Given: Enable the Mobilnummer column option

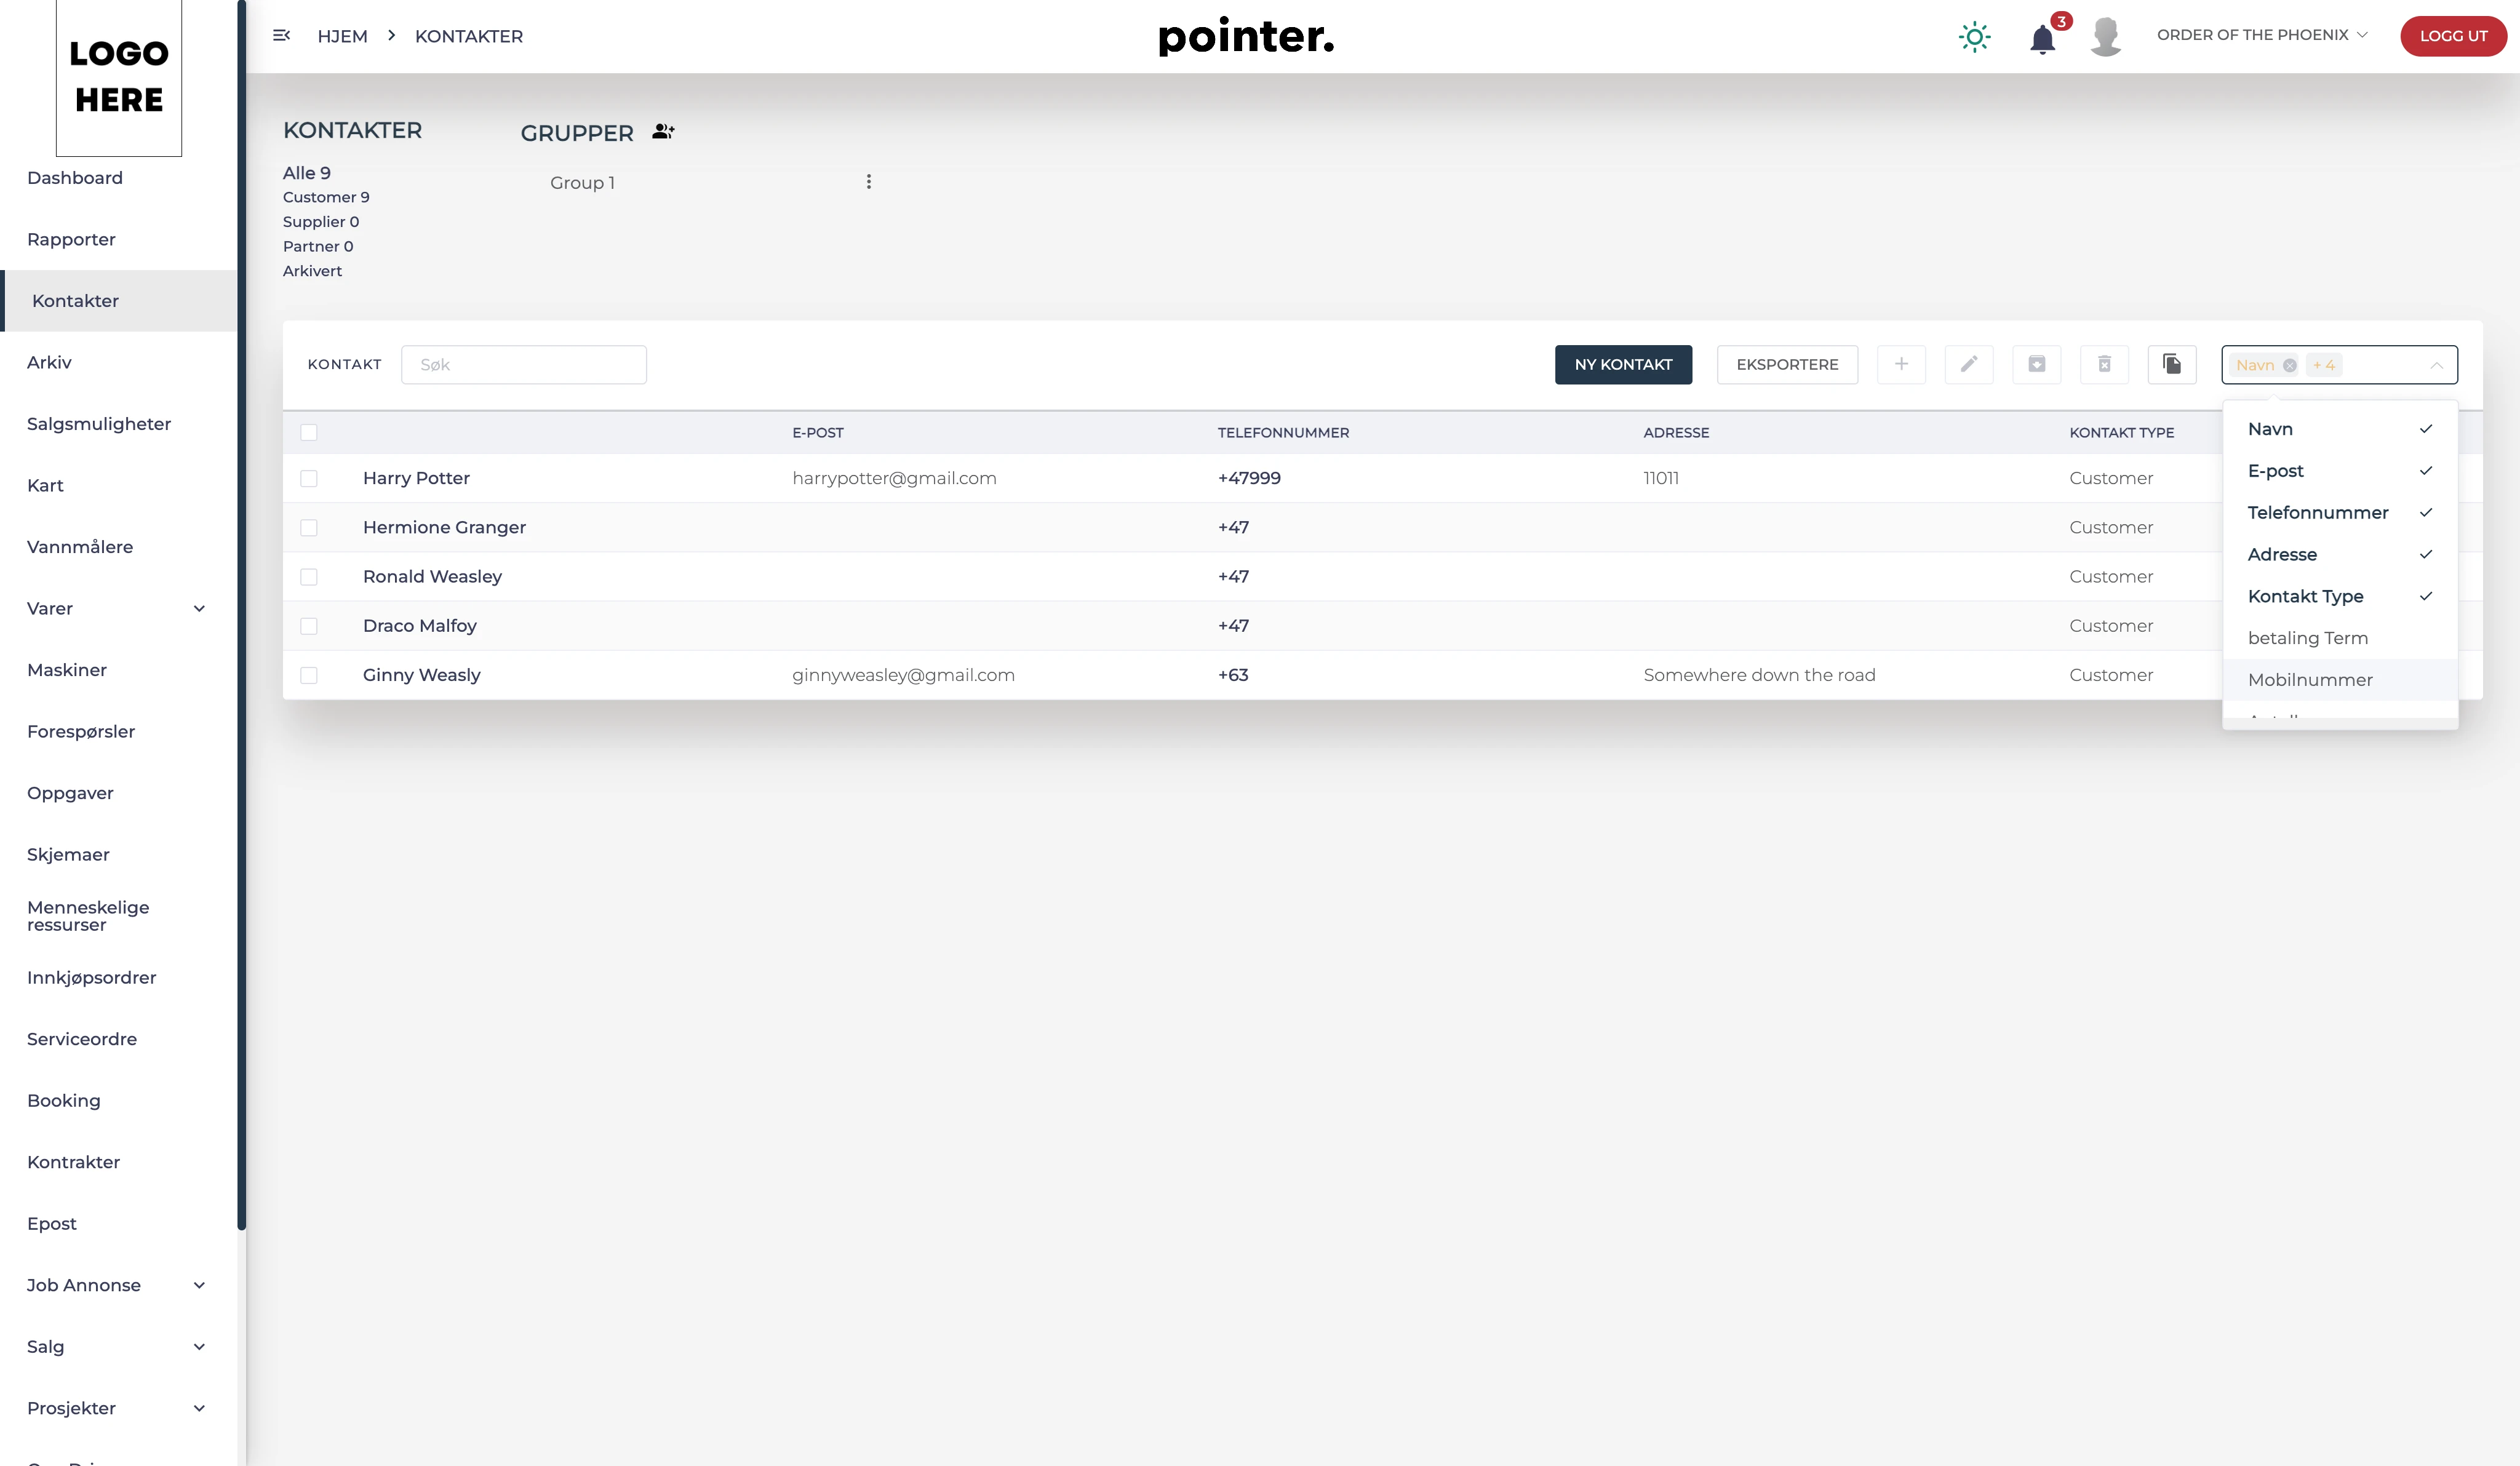Looking at the screenshot, I should [2339, 680].
